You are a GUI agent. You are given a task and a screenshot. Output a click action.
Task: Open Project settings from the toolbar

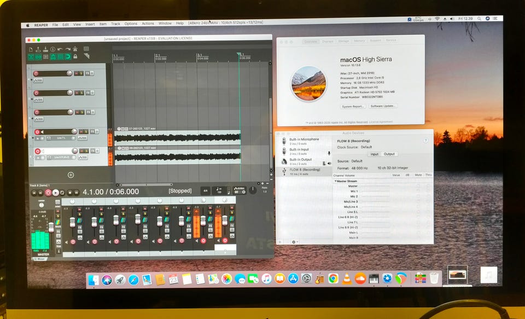52,49
